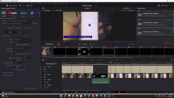This screenshot has height=98, width=174.
Task: Uncheck Export Video checkbox
Action: pyautogui.click(x=2, y=36)
